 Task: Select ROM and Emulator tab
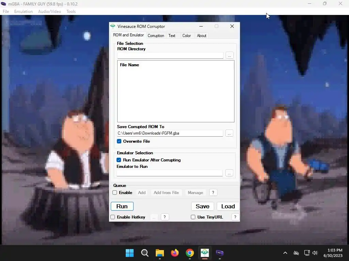point(128,35)
